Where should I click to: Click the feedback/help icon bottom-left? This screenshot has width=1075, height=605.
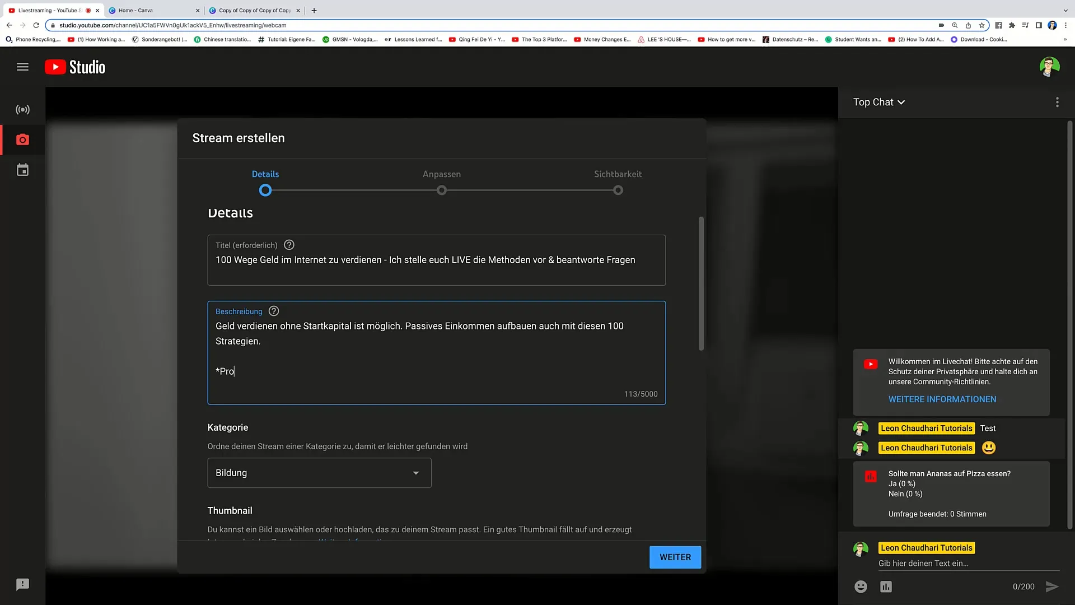23,584
